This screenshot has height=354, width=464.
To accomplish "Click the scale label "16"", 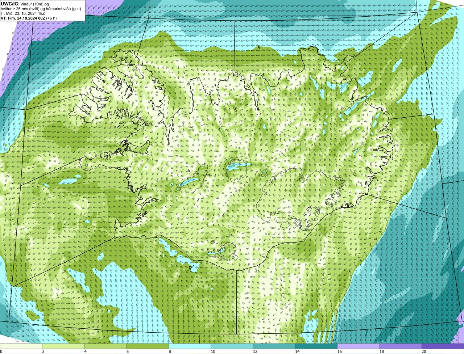I will pyautogui.click(x=339, y=351).
